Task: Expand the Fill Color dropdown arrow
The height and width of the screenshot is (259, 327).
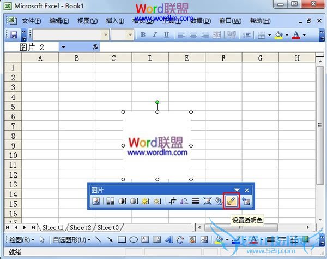Action: pos(287,35)
